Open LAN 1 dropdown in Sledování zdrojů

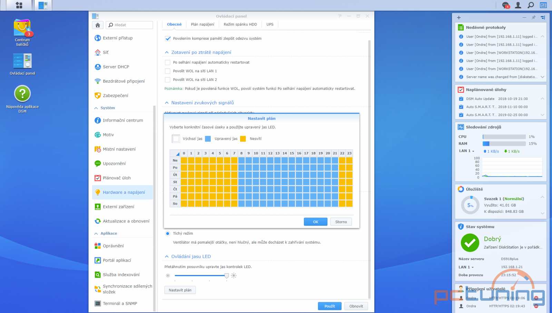466,151
